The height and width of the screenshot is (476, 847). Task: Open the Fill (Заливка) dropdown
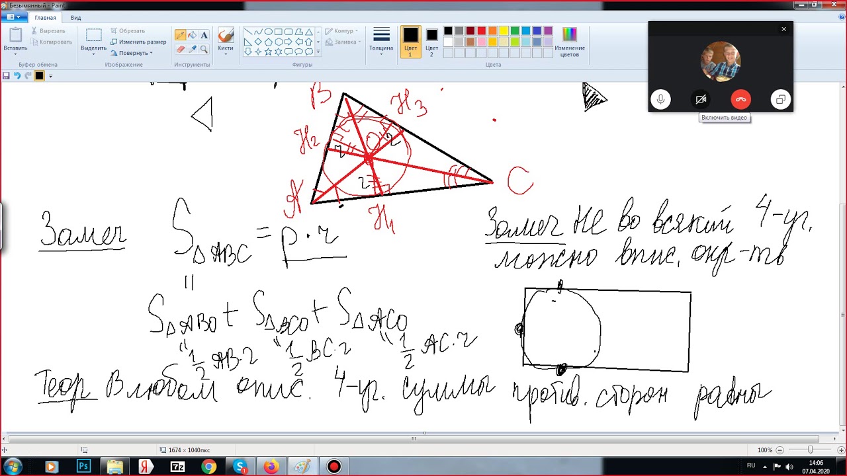pos(342,42)
